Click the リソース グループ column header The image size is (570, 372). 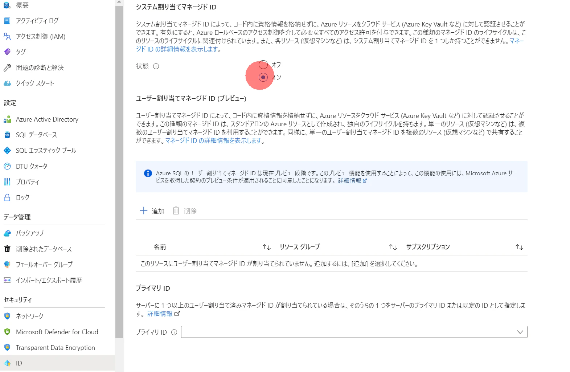coord(300,247)
